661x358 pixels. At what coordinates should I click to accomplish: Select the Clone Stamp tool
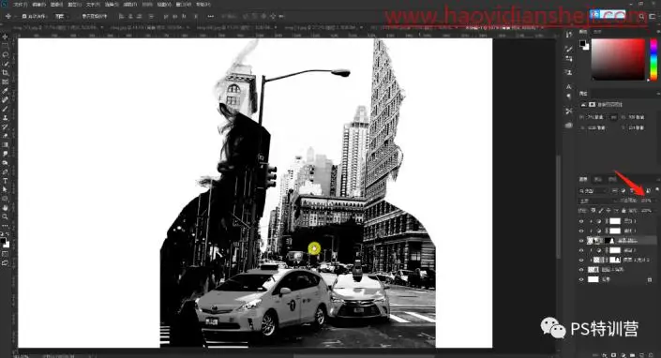click(x=5, y=118)
